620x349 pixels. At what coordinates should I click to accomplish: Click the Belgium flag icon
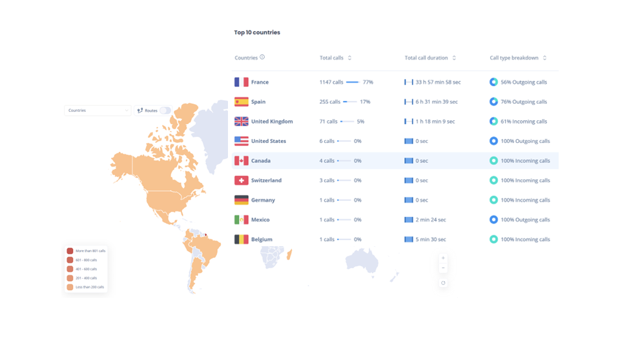[x=241, y=239]
